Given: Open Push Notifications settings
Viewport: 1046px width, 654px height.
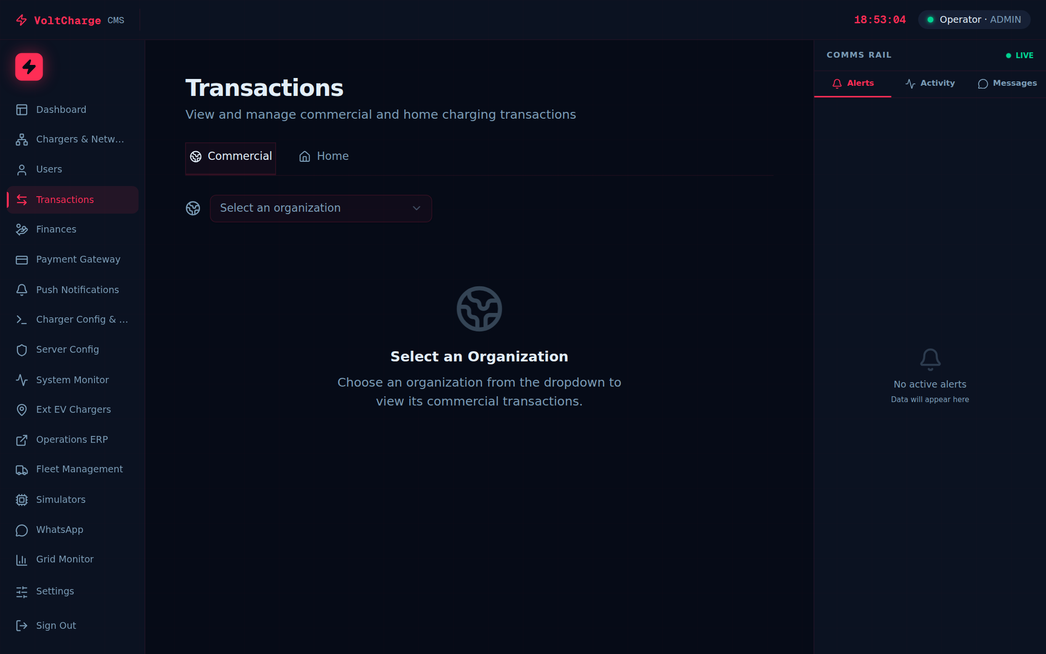Looking at the screenshot, I should click(77, 289).
